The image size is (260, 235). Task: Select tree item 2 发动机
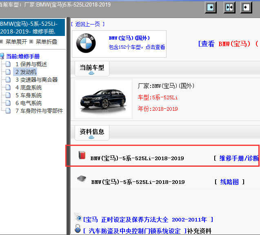tap(26, 72)
